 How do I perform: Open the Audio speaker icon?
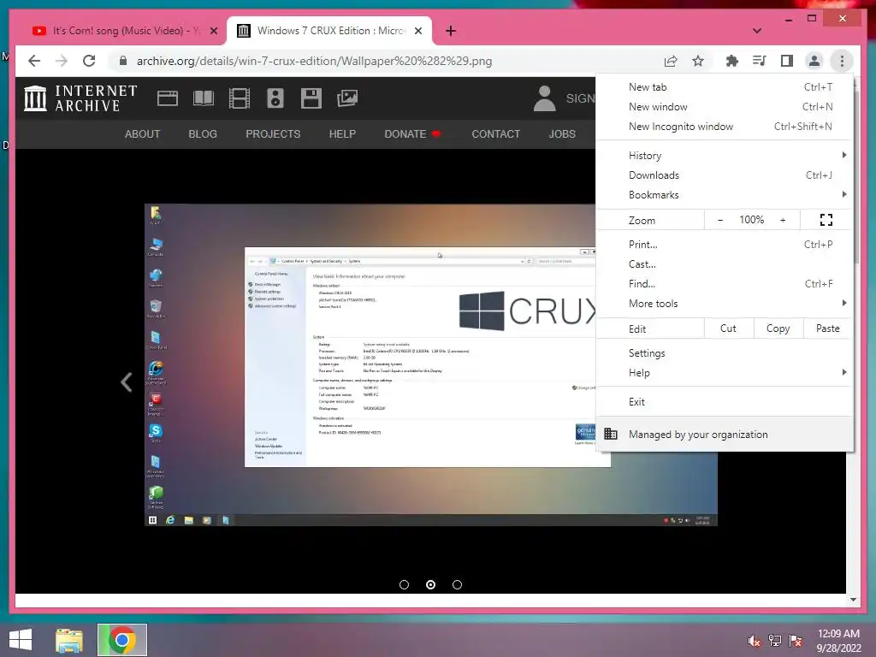click(x=275, y=98)
